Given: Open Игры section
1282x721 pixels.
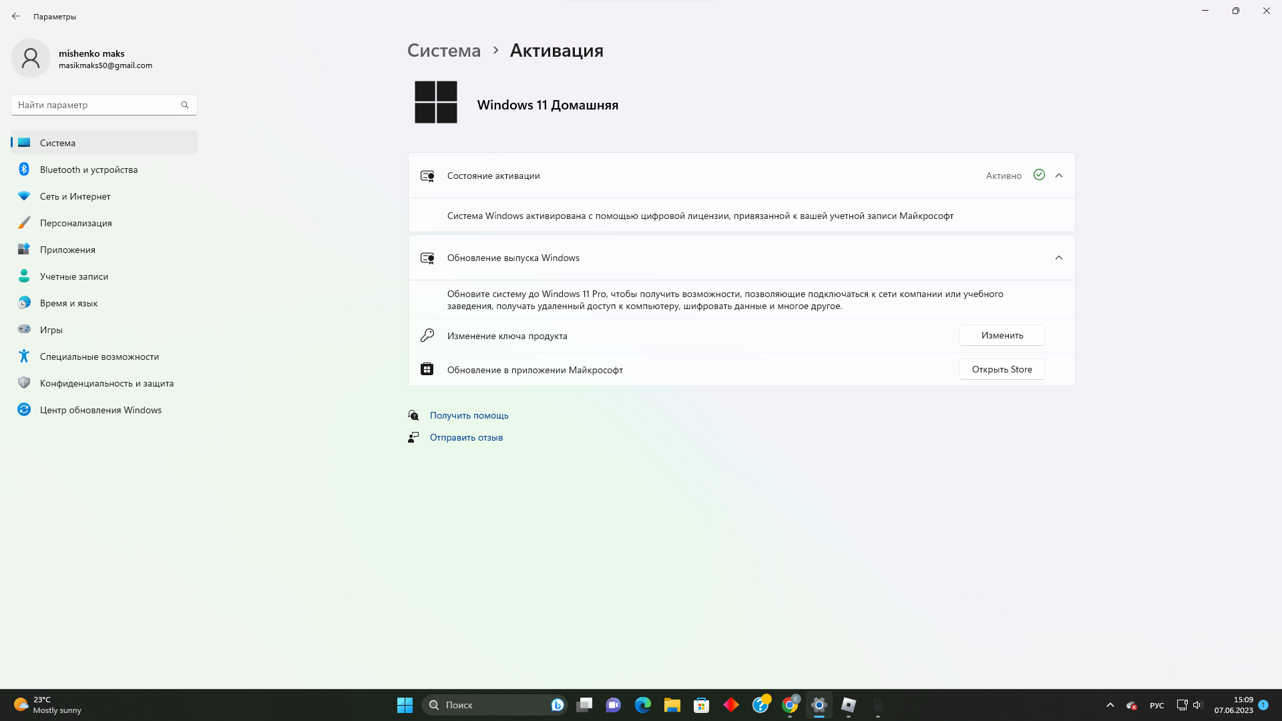Looking at the screenshot, I should coord(104,330).
